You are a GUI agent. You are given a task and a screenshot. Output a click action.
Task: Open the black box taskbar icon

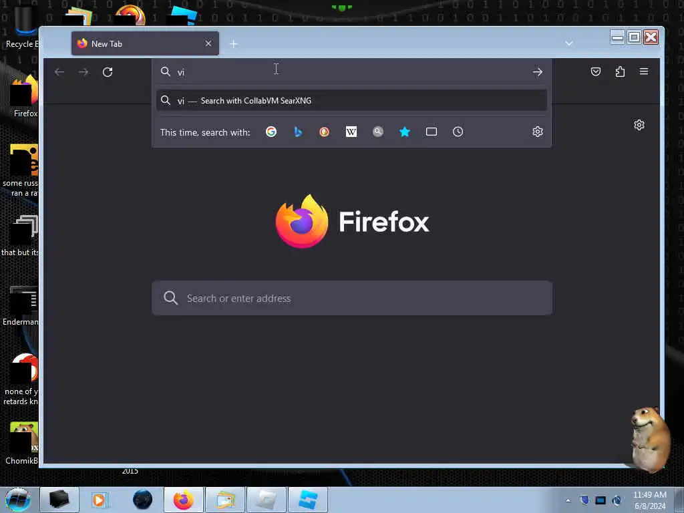(x=59, y=500)
